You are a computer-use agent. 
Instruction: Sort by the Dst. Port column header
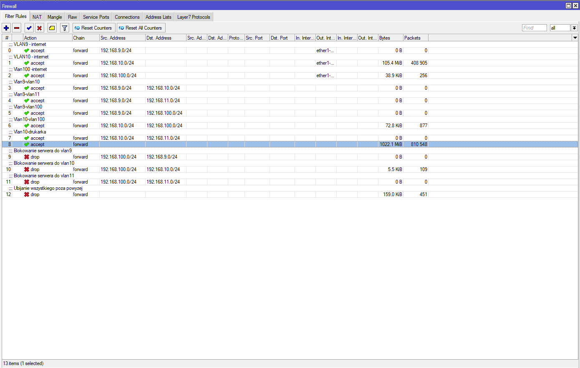pos(282,38)
